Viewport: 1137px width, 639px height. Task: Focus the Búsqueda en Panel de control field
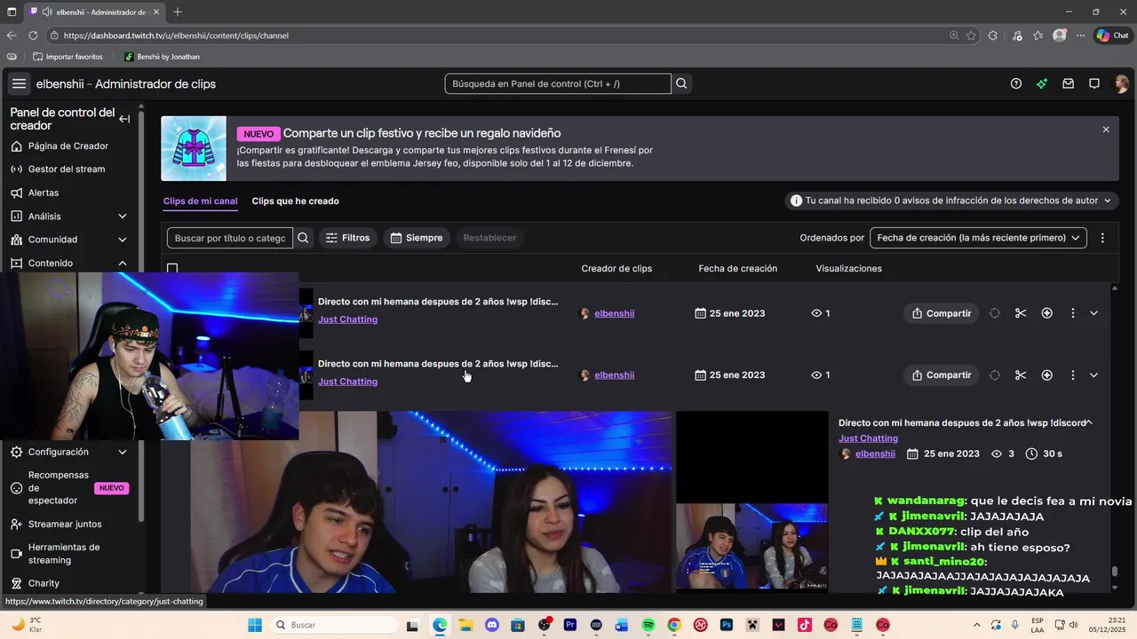click(558, 84)
